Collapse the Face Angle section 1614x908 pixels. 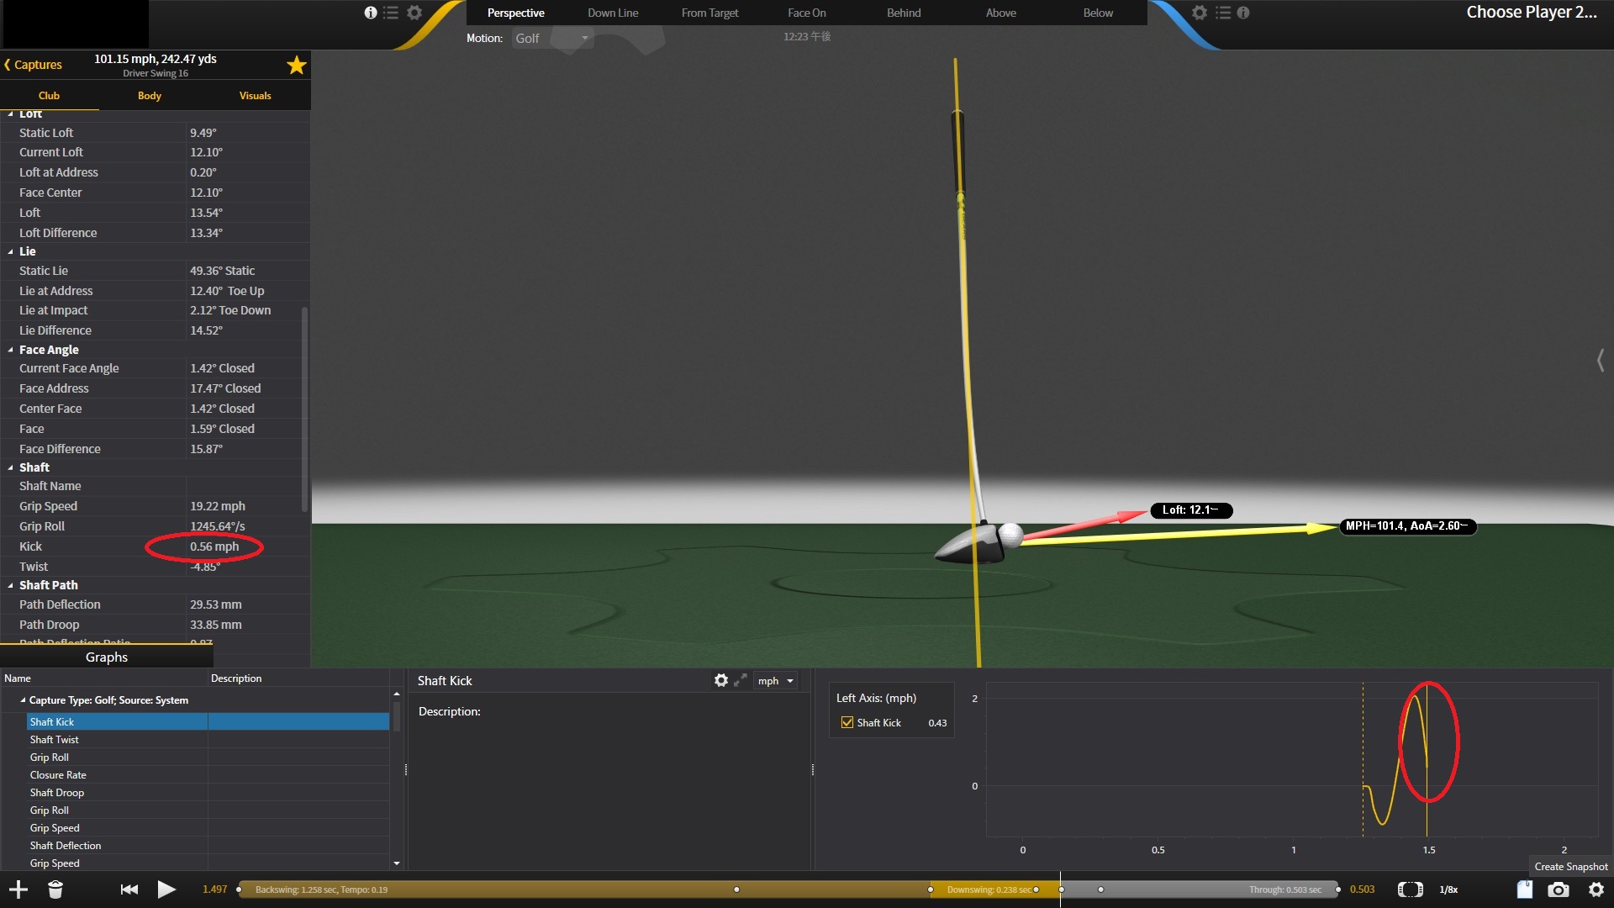[x=10, y=350]
